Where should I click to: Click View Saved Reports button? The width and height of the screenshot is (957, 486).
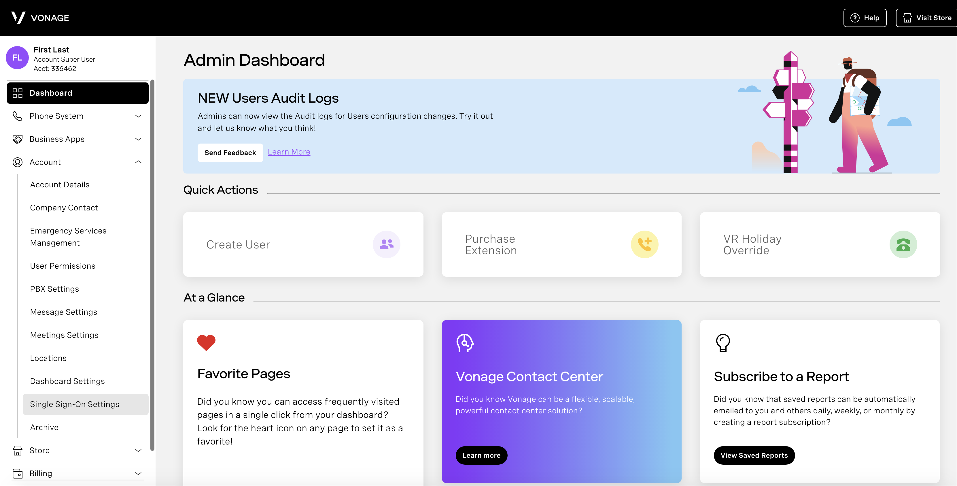coord(754,455)
